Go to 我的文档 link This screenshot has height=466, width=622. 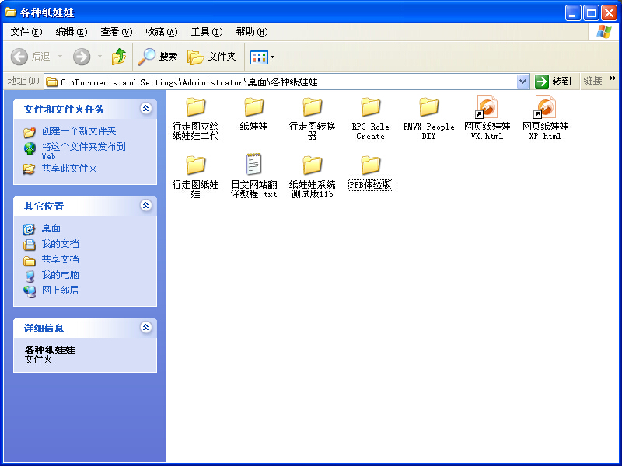pos(61,244)
